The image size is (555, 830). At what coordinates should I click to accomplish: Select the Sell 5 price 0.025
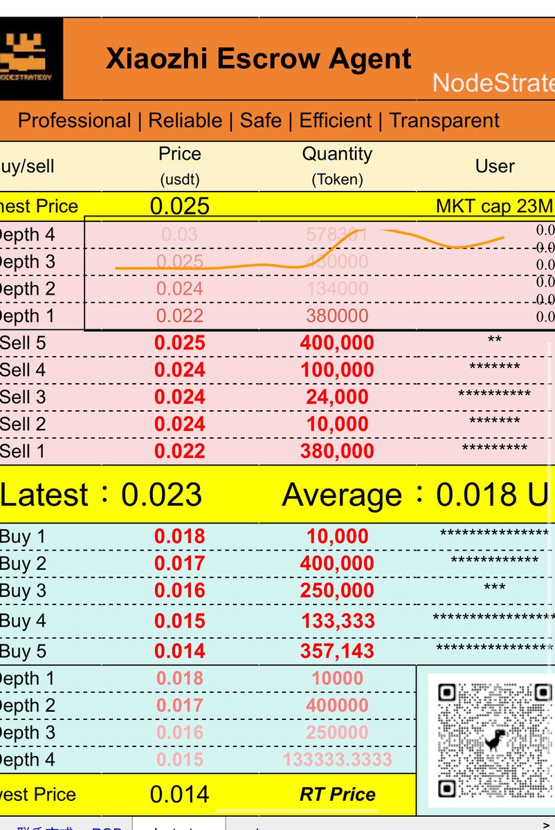pyautogui.click(x=180, y=343)
